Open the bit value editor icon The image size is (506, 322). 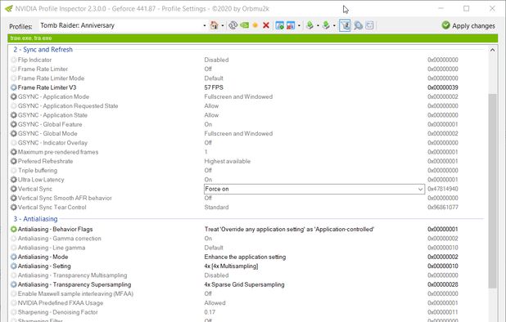(370, 25)
